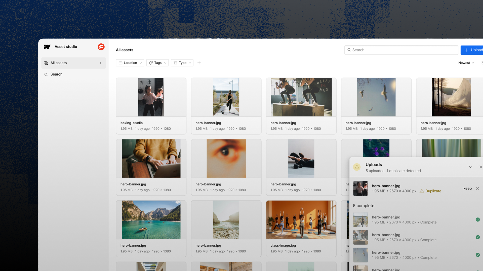
Task: Close the Uploads panel
Action: (480, 167)
